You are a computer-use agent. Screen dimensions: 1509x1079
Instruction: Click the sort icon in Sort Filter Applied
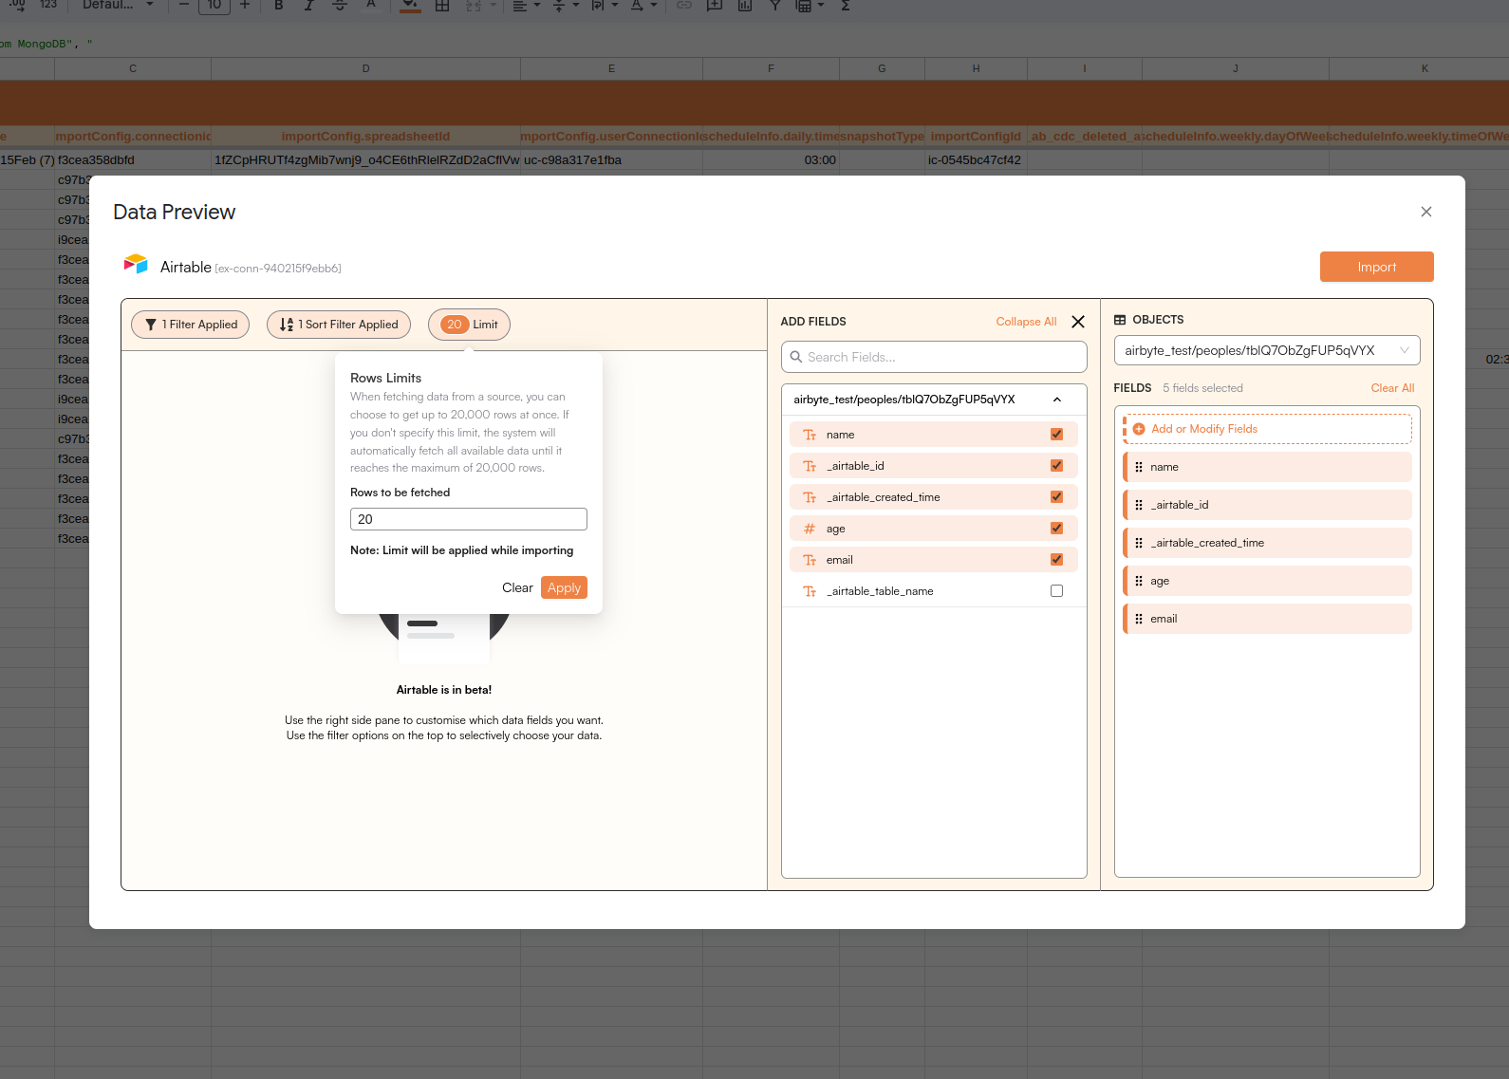(x=287, y=325)
